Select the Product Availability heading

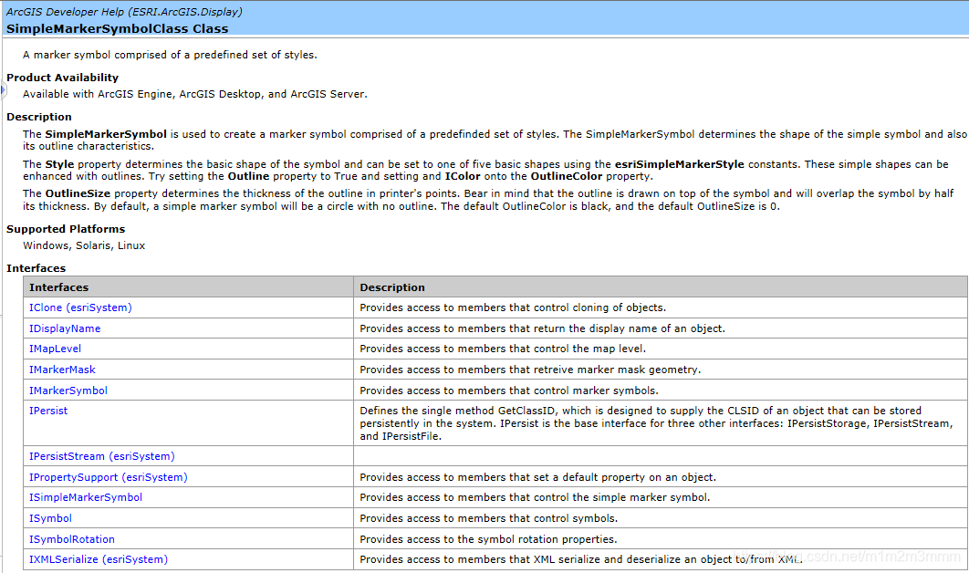click(x=62, y=78)
